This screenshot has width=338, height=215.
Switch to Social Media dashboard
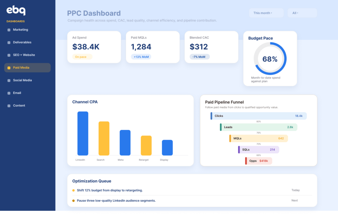22,80
